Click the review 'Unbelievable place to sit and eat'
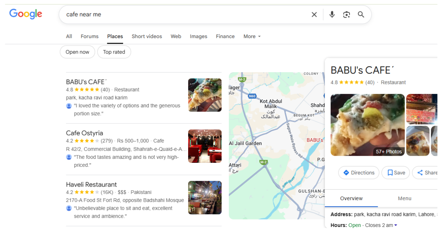The height and width of the screenshot is (231, 441). 123,212
